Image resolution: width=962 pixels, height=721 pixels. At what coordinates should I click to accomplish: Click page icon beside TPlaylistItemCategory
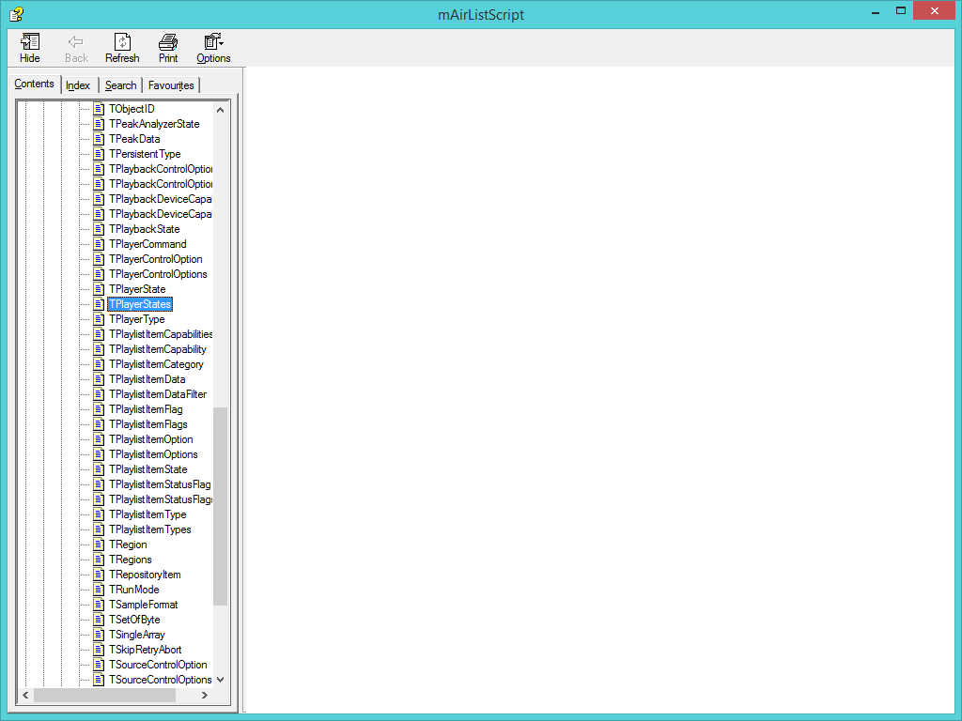[99, 364]
